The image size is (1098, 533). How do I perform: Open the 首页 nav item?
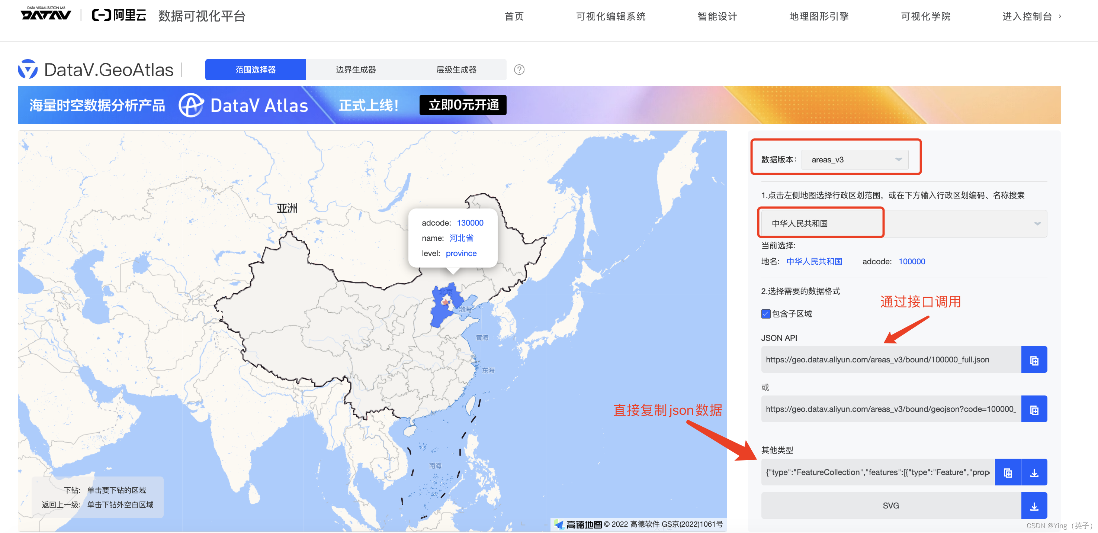pyautogui.click(x=514, y=16)
